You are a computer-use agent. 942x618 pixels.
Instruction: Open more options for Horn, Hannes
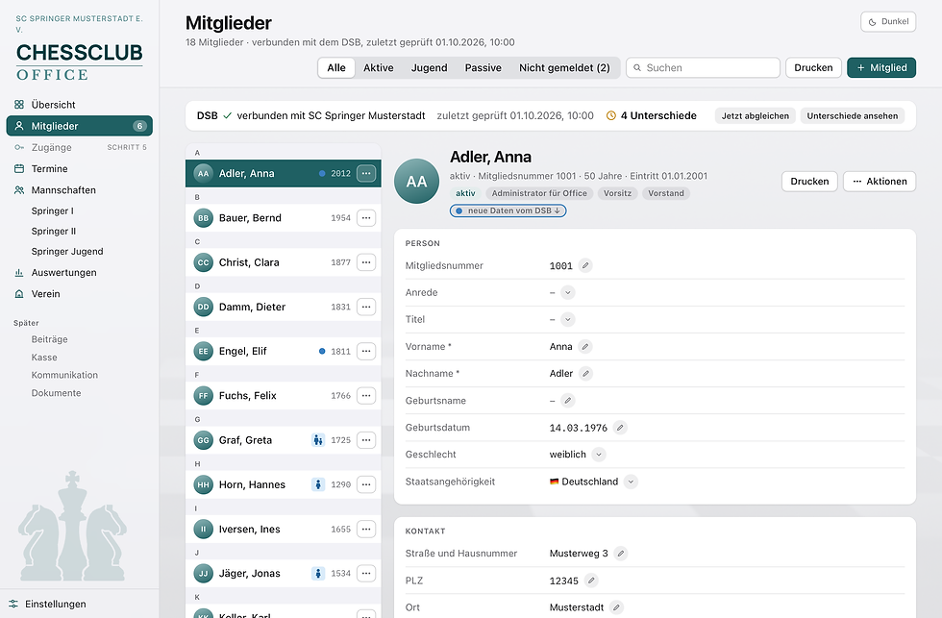[x=366, y=484]
